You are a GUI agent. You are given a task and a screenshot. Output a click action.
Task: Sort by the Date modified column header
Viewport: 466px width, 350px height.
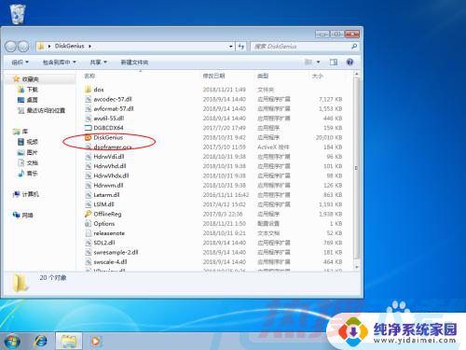coord(214,76)
